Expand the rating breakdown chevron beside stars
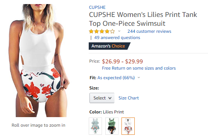 (x=119, y=31)
